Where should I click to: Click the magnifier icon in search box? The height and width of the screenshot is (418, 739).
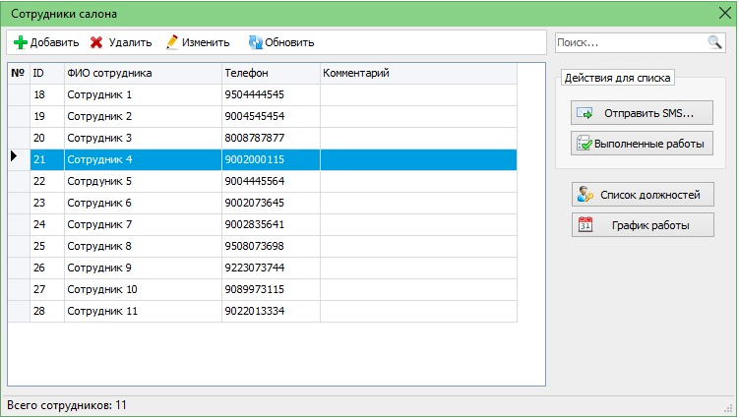coord(714,42)
